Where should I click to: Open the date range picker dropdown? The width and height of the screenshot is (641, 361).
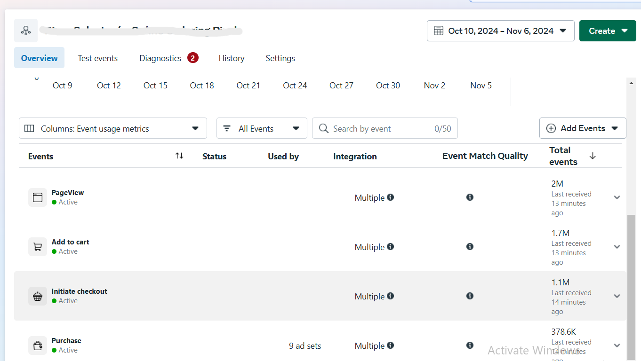[500, 31]
